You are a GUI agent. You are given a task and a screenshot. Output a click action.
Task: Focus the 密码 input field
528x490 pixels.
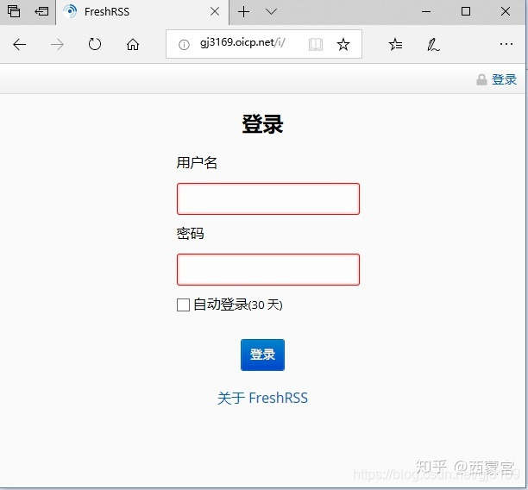point(268,269)
